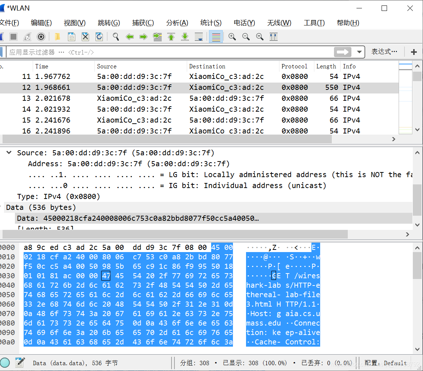423x371 pixels.
Task: Go back with the left green arrow
Action: tap(130, 37)
